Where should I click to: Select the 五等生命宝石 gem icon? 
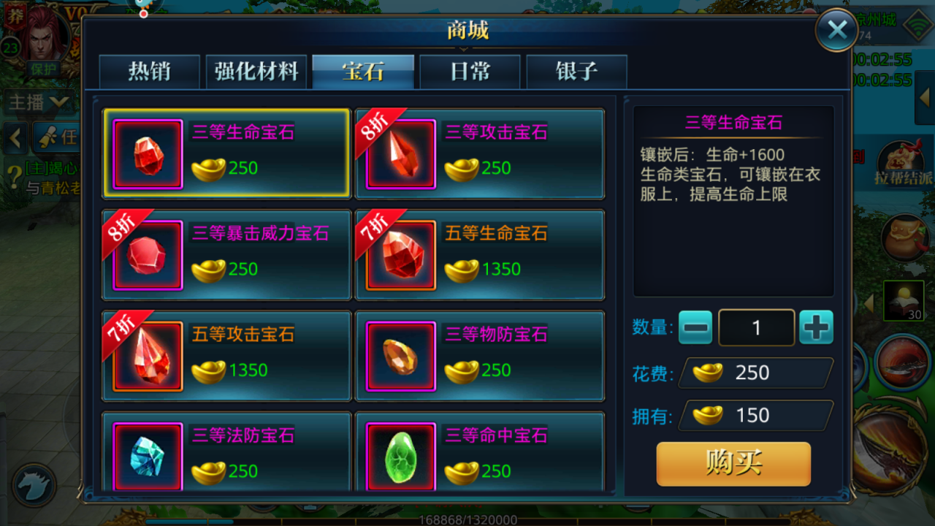click(401, 256)
